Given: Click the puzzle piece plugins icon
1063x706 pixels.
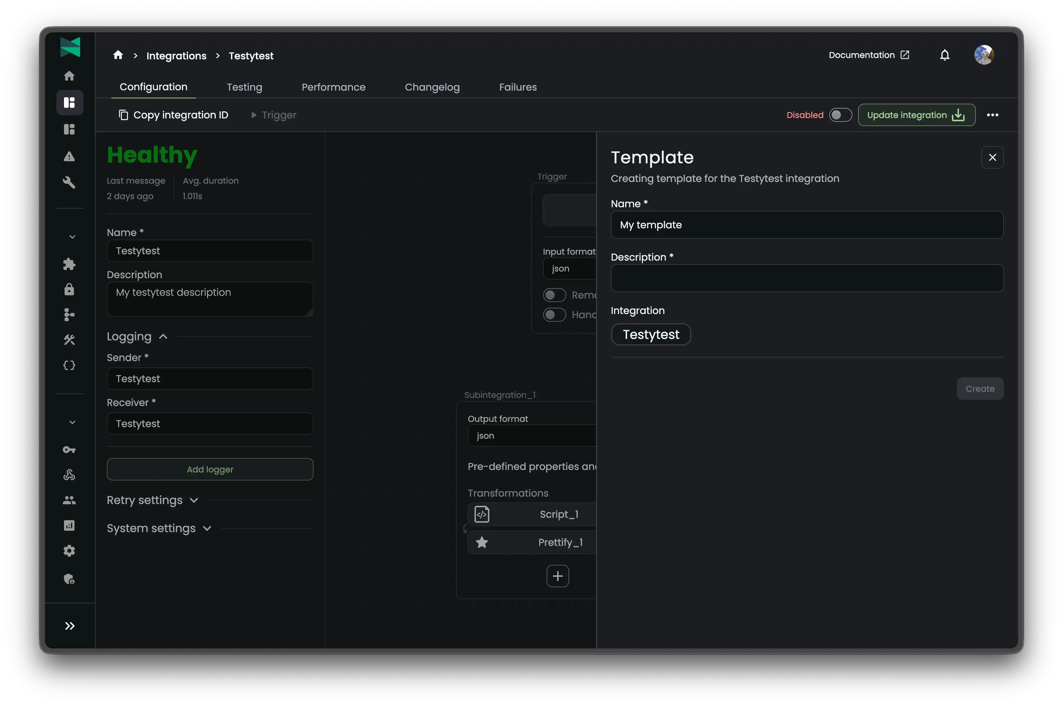Looking at the screenshot, I should (70, 264).
